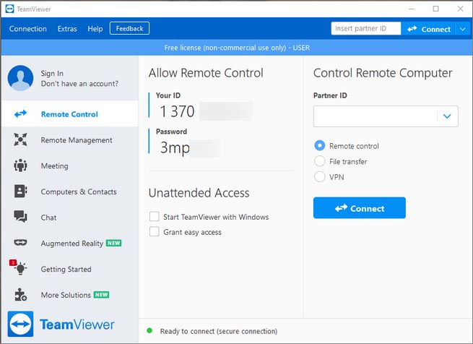
Task: Click inside the Partner ID input box
Action: click(x=375, y=116)
